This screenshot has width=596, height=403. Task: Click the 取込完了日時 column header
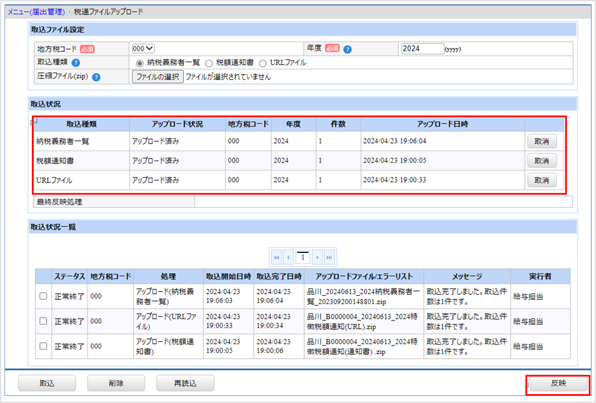279,276
